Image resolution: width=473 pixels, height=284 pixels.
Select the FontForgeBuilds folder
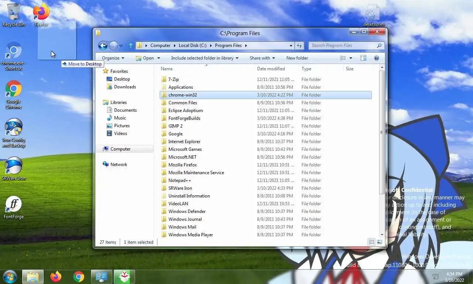(x=266, y=118)
